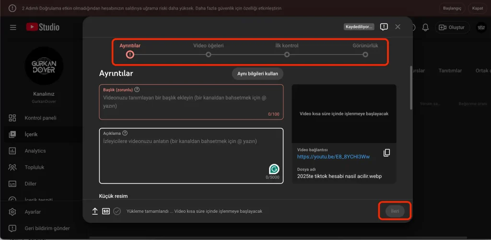Click the YouTube Studio logo
Image resolution: width=491 pixels, height=240 pixels.
[43, 27]
